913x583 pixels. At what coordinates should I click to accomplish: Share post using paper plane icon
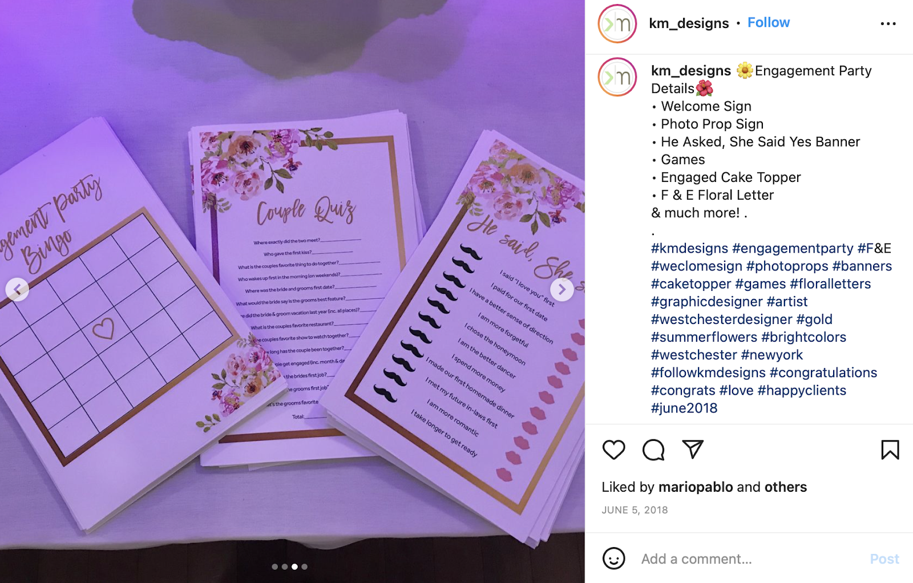point(693,449)
